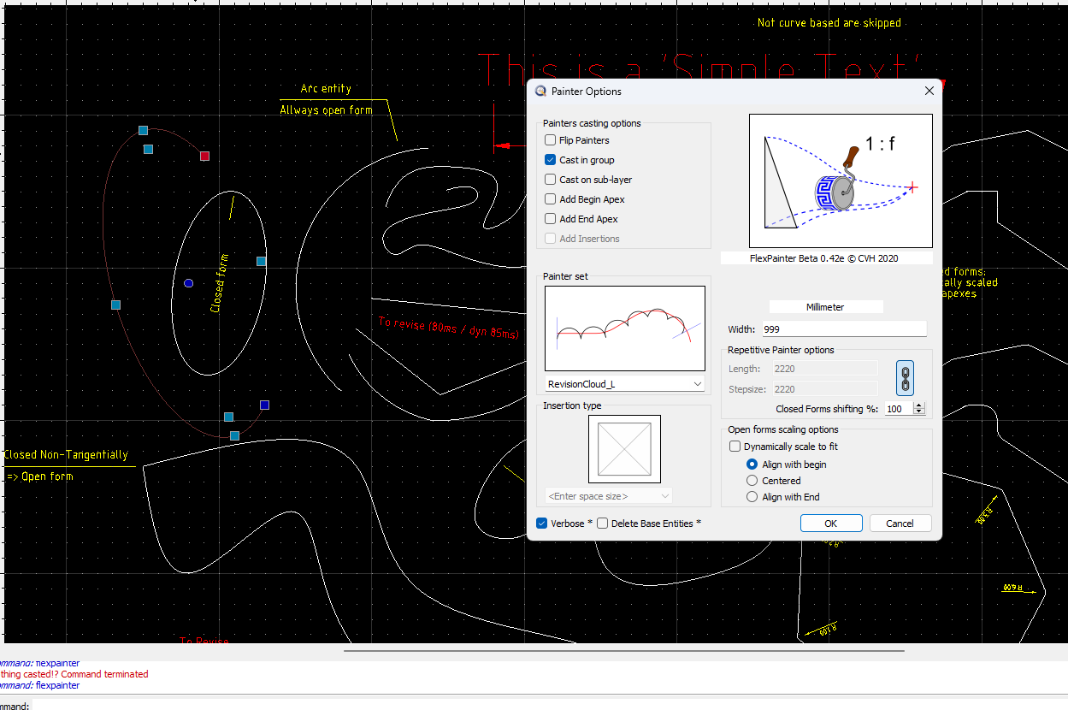Uncheck Cast in group option
1068x710 pixels.
tap(551, 160)
